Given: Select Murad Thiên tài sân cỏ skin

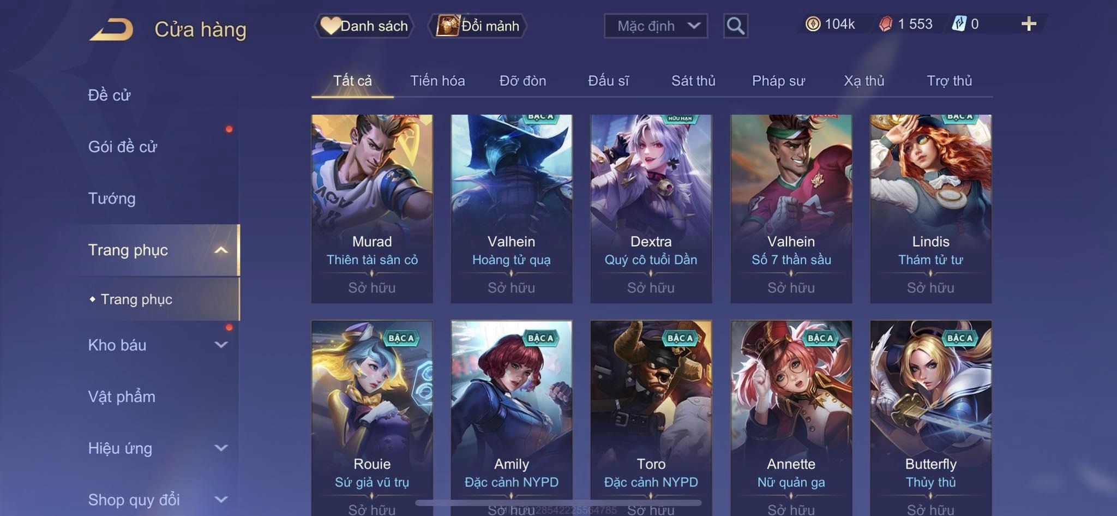Looking at the screenshot, I should click(372, 208).
